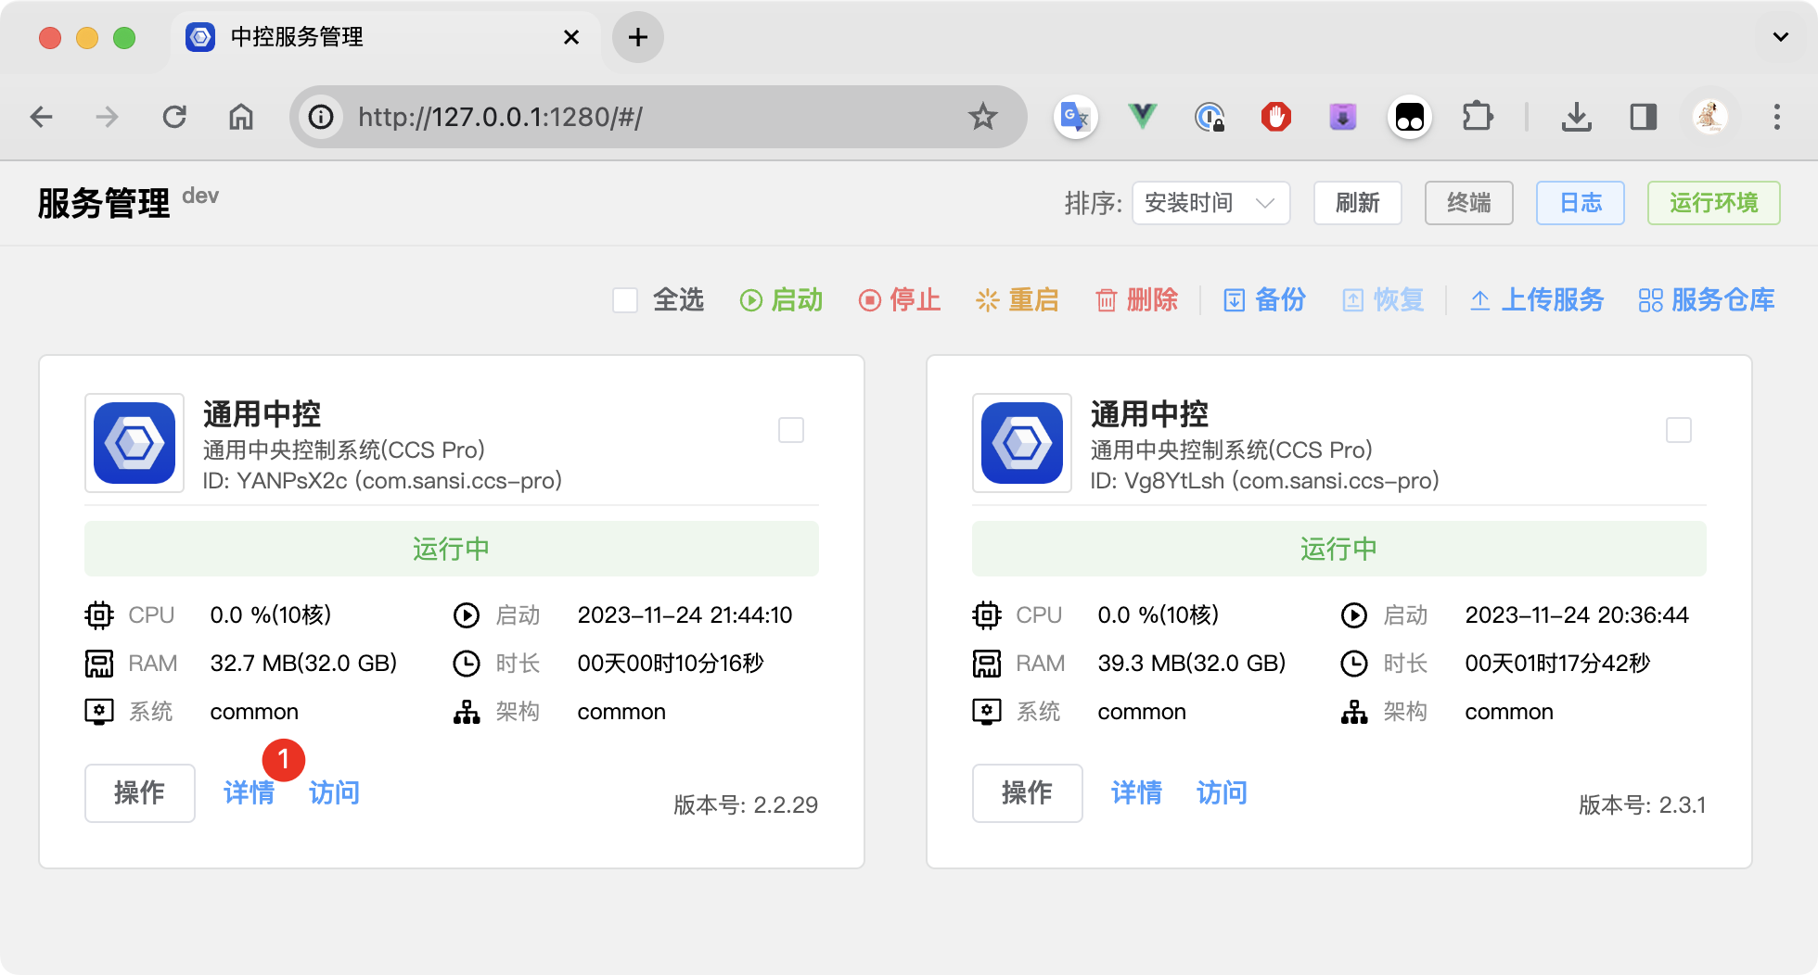1818x975 pixels.
Task: Toggle the browser side panel
Action: pyautogui.click(x=1643, y=117)
